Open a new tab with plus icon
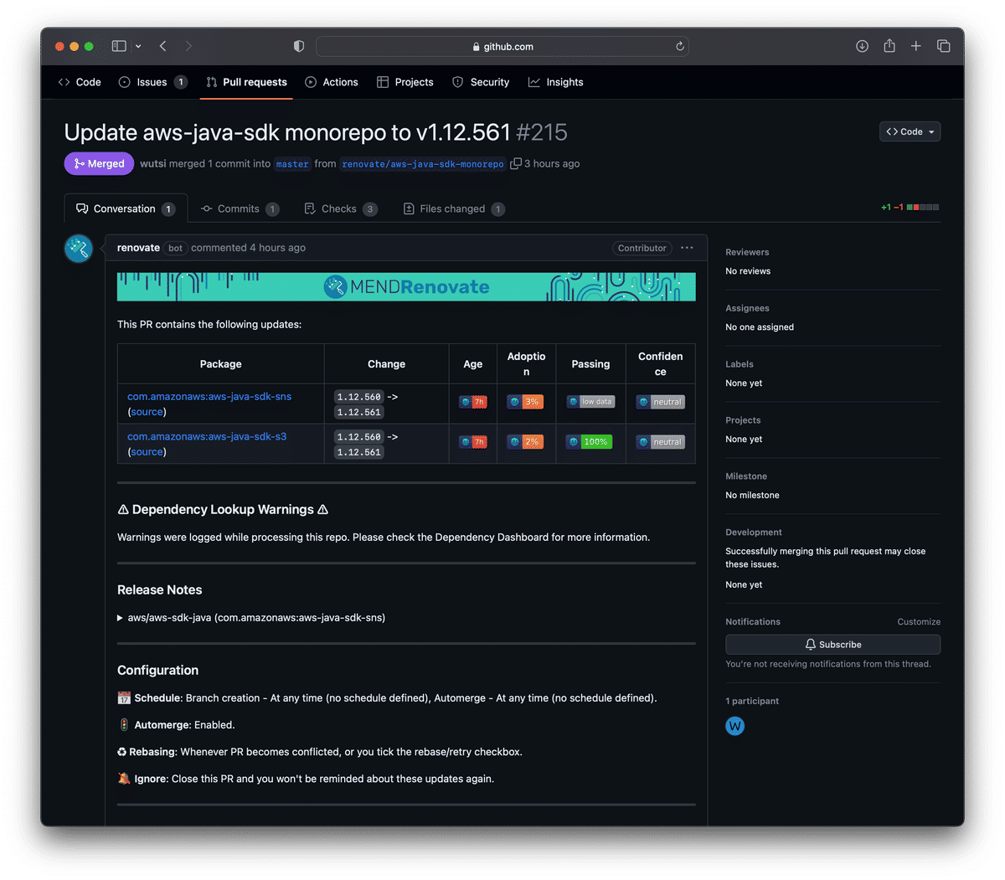 [x=916, y=46]
